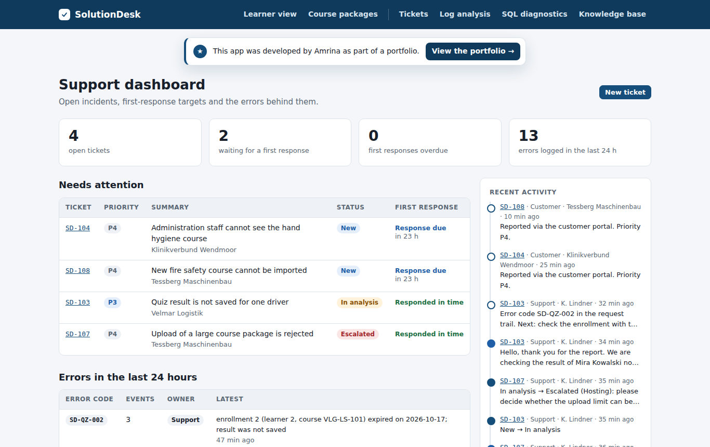Click the error code SD-QZ-002 badge
The image size is (710, 447).
(x=86, y=420)
